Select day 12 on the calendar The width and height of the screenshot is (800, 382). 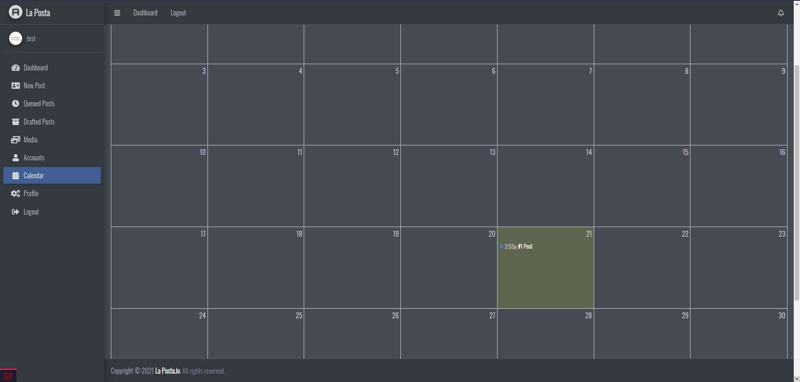[x=396, y=152]
